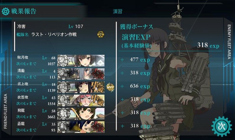Click the FRIEND FLEET AREA side tab
This screenshot has width=235, height=140.
point(5,111)
